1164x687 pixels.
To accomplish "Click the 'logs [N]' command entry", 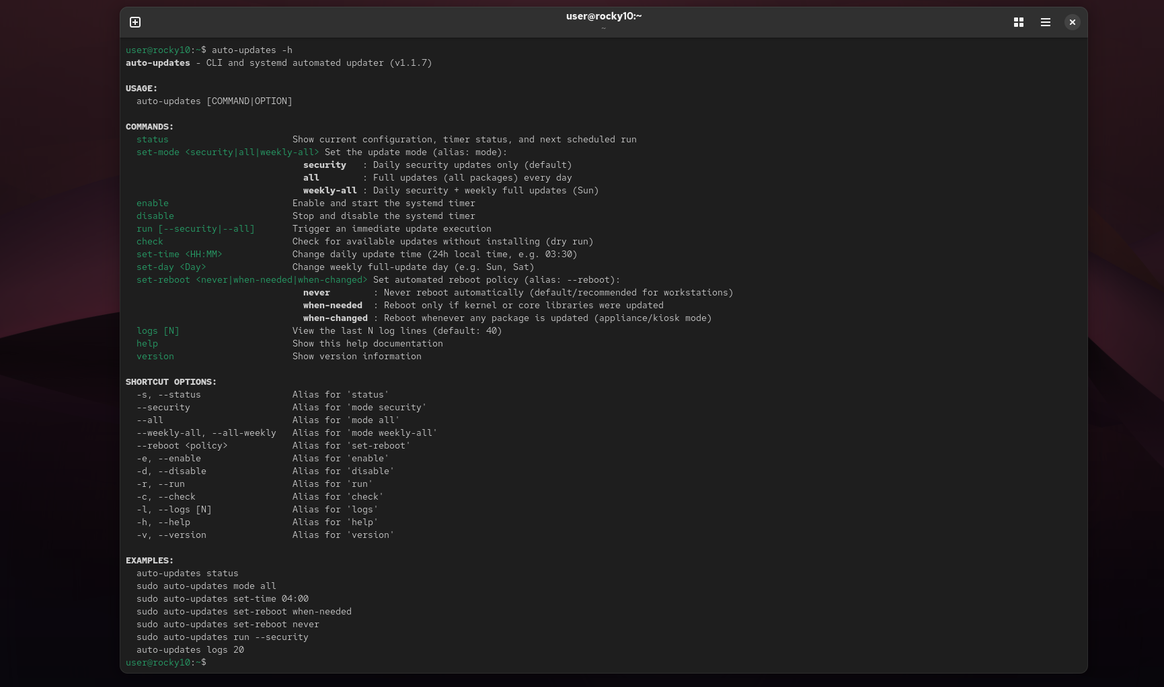I will (x=158, y=331).
